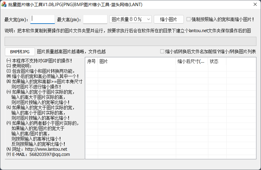261x170 pixels.
Task: Click text 反则按照输入的宽等比缩小
Action: 38,144
